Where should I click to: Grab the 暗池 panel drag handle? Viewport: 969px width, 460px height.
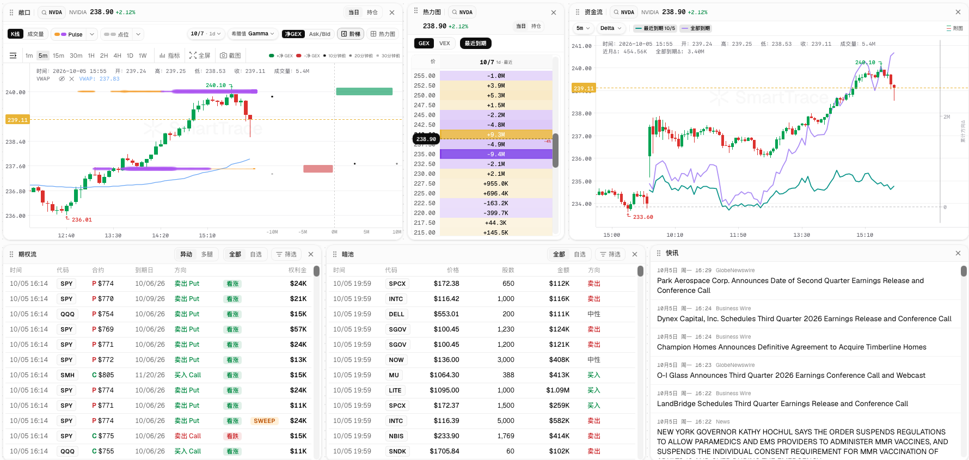click(335, 254)
